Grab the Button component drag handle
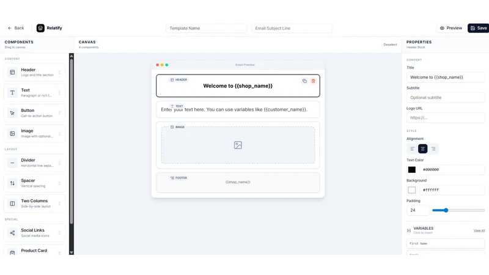The width and height of the screenshot is (489, 275). (x=59, y=113)
